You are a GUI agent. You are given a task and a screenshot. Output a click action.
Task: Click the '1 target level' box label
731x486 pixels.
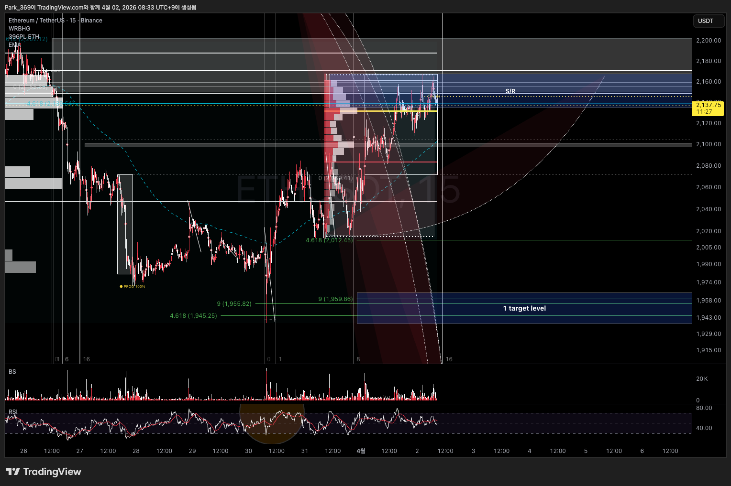[524, 308]
